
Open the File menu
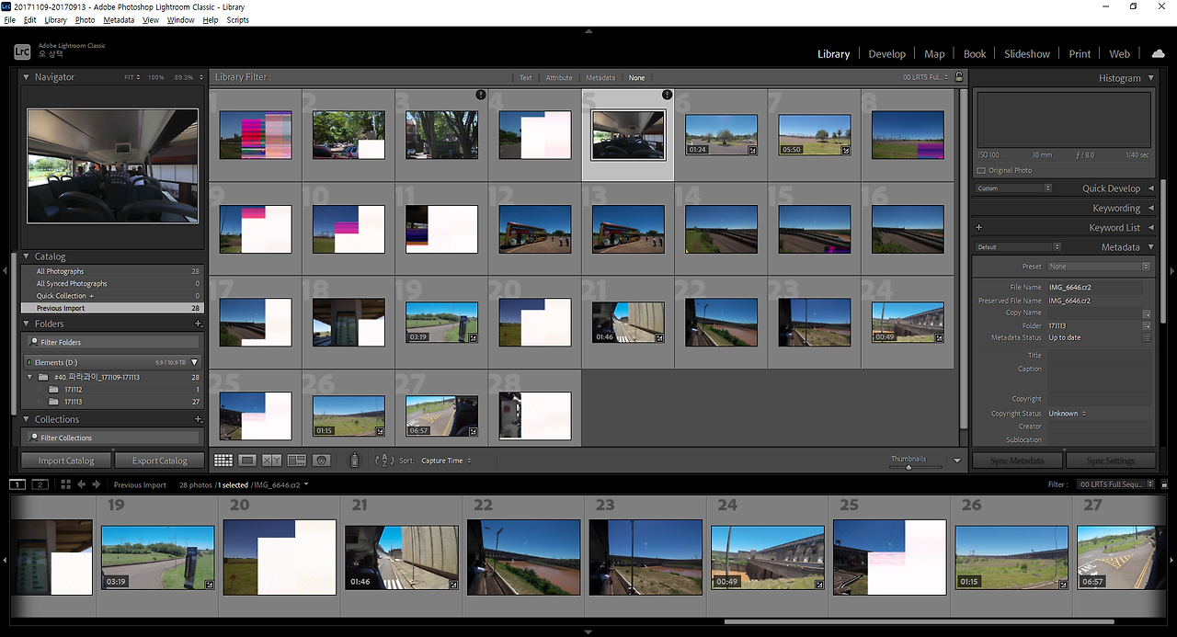click(x=9, y=19)
